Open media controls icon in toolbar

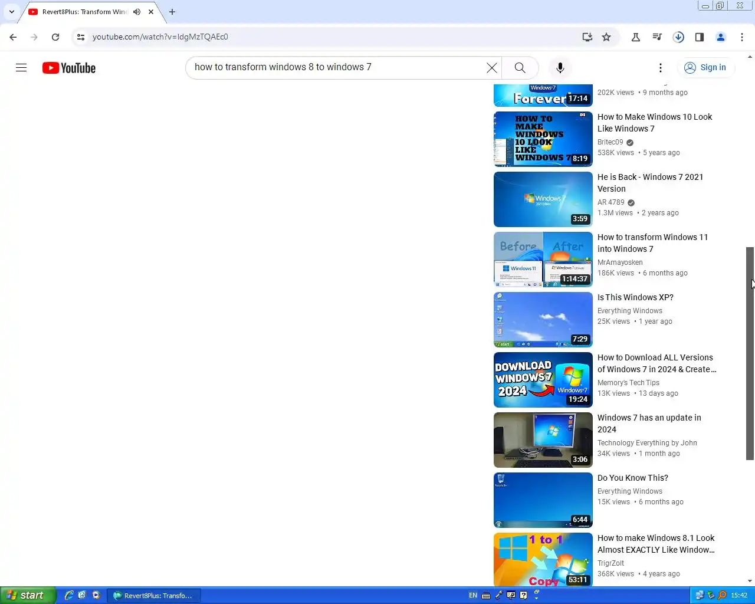657,37
